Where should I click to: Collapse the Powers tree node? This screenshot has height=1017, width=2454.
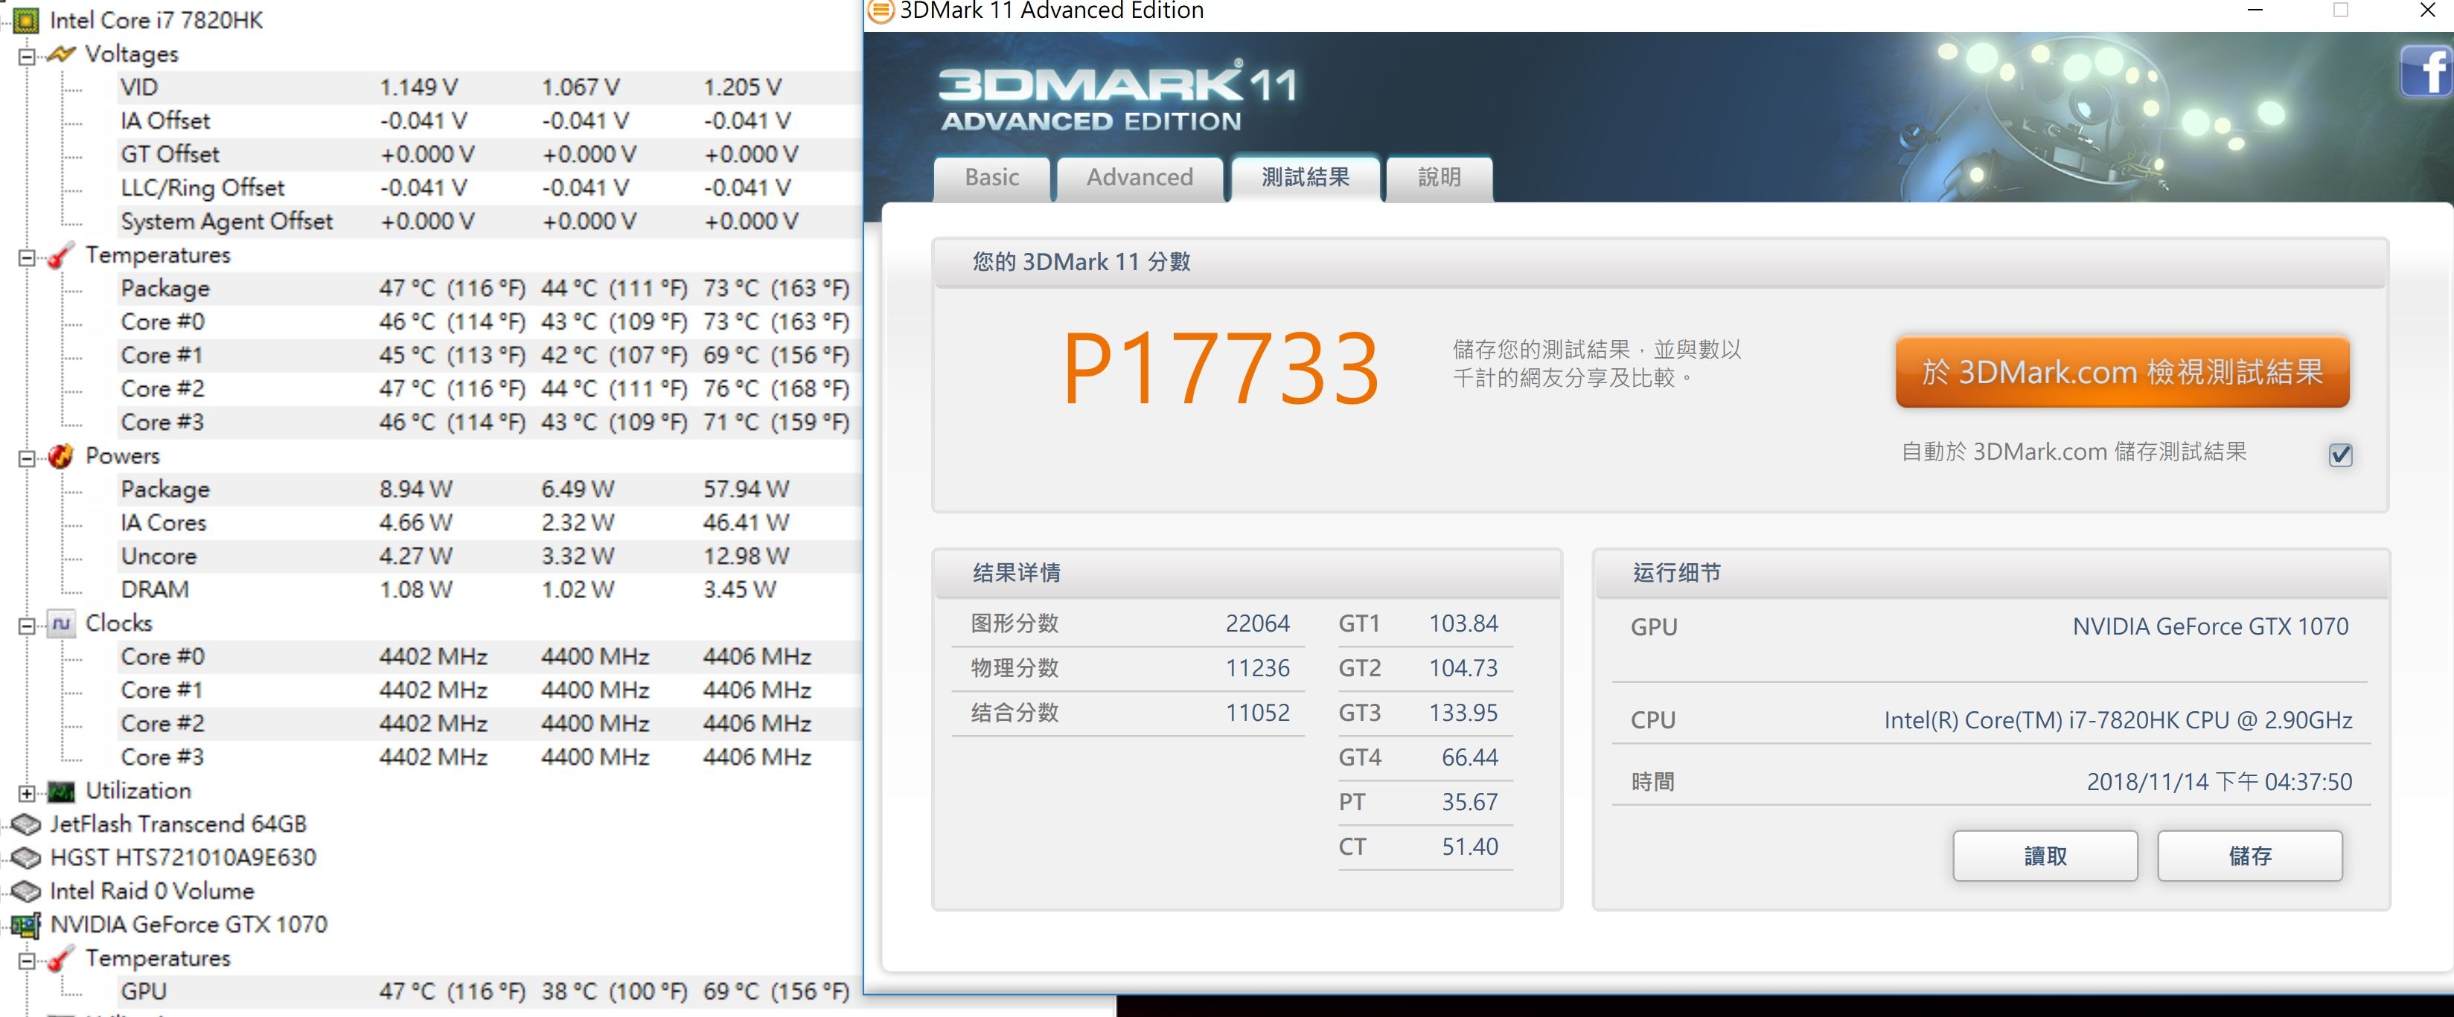pos(27,458)
